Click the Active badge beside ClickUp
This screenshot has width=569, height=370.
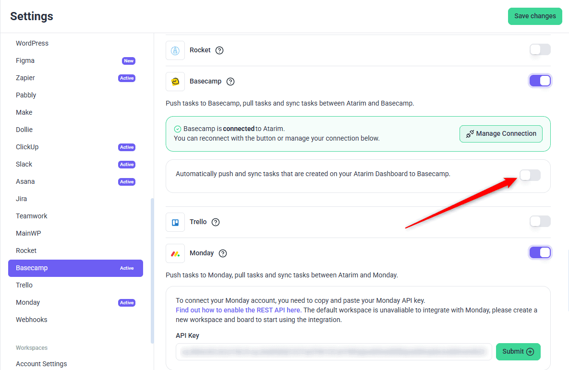point(127,147)
